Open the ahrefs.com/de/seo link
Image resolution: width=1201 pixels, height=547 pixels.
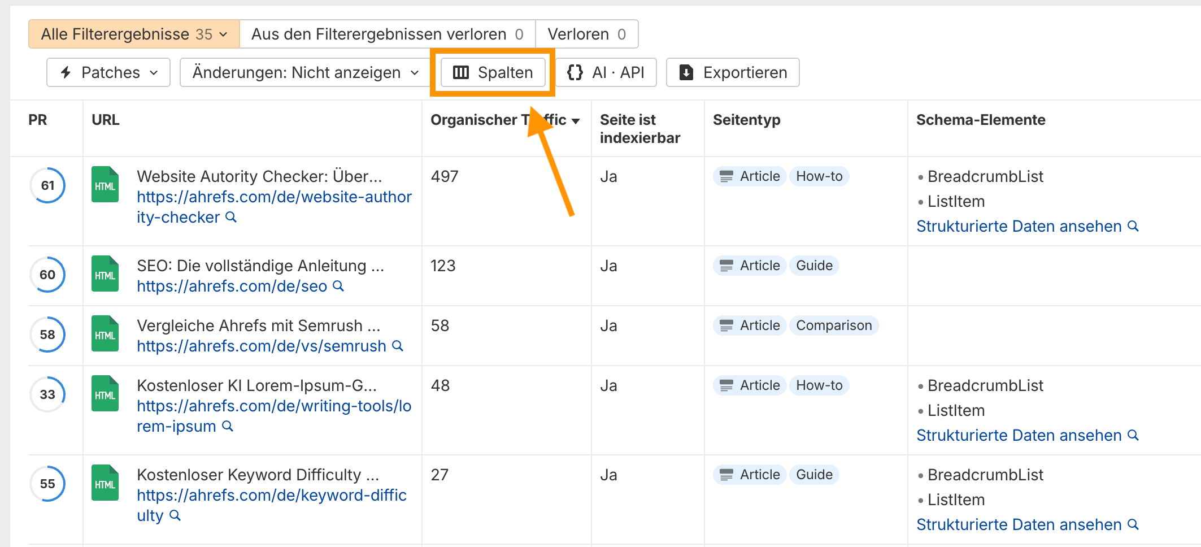[x=232, y=286]
